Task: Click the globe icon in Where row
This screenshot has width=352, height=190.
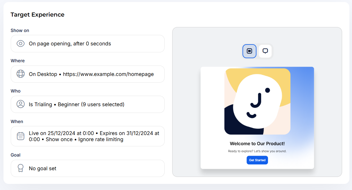Action: pos(20,74)
